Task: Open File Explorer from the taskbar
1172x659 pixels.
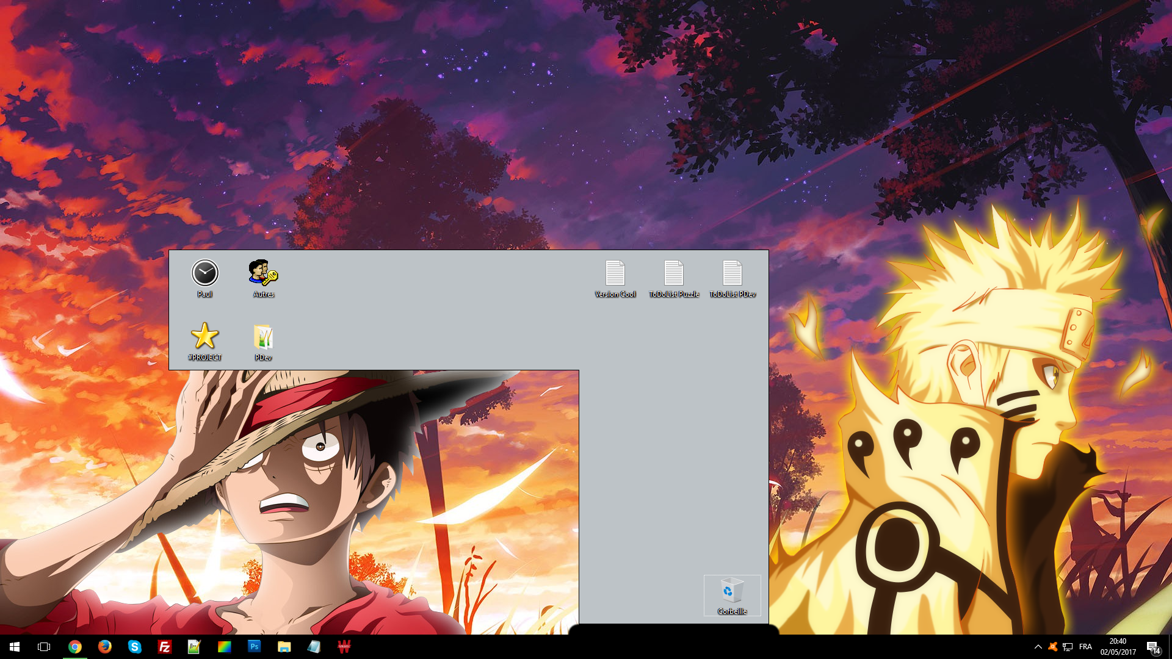Action: pyautogui.click(x=284, y=647)
